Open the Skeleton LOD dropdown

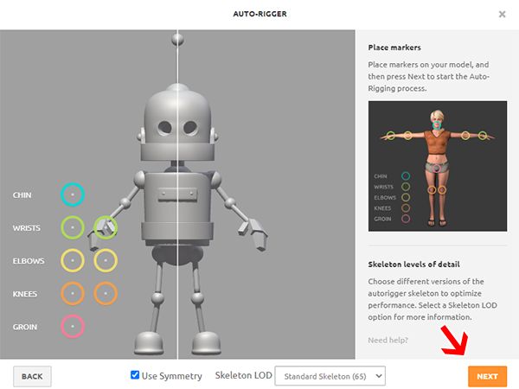click(330, 376)
